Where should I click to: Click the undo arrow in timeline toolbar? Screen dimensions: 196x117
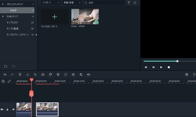coord(5,74)
